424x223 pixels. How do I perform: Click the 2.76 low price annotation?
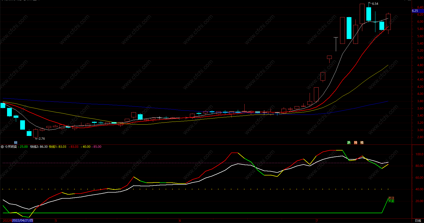point(42,139)
